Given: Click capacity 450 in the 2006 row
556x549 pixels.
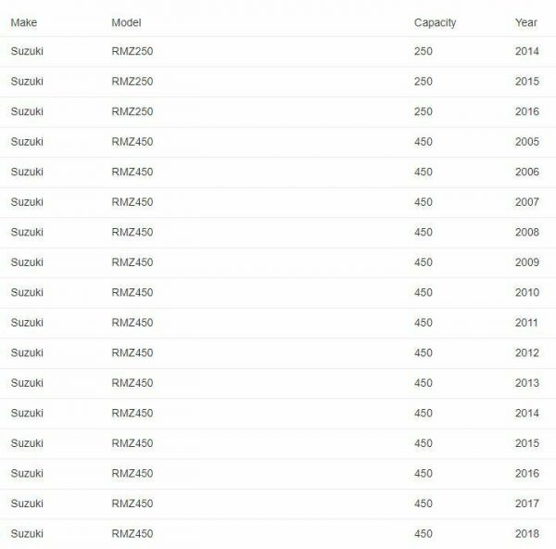Looking at the screenshot, I should (423, 172).
